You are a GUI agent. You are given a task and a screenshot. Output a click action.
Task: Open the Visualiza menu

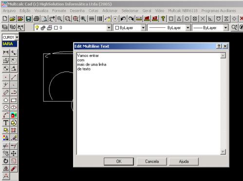pyautogui.click(x=41, y=11)
